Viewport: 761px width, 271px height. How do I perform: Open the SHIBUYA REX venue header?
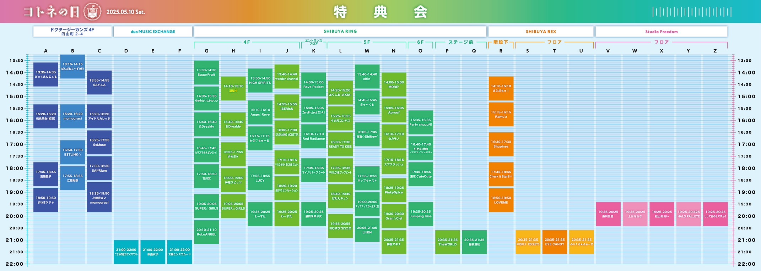[x=541, y=32]
